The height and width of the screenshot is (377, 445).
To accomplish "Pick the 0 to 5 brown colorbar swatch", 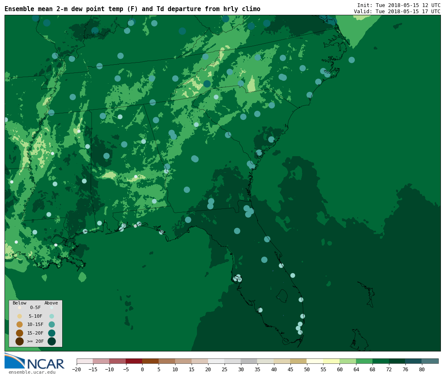I will pos(151,361).
